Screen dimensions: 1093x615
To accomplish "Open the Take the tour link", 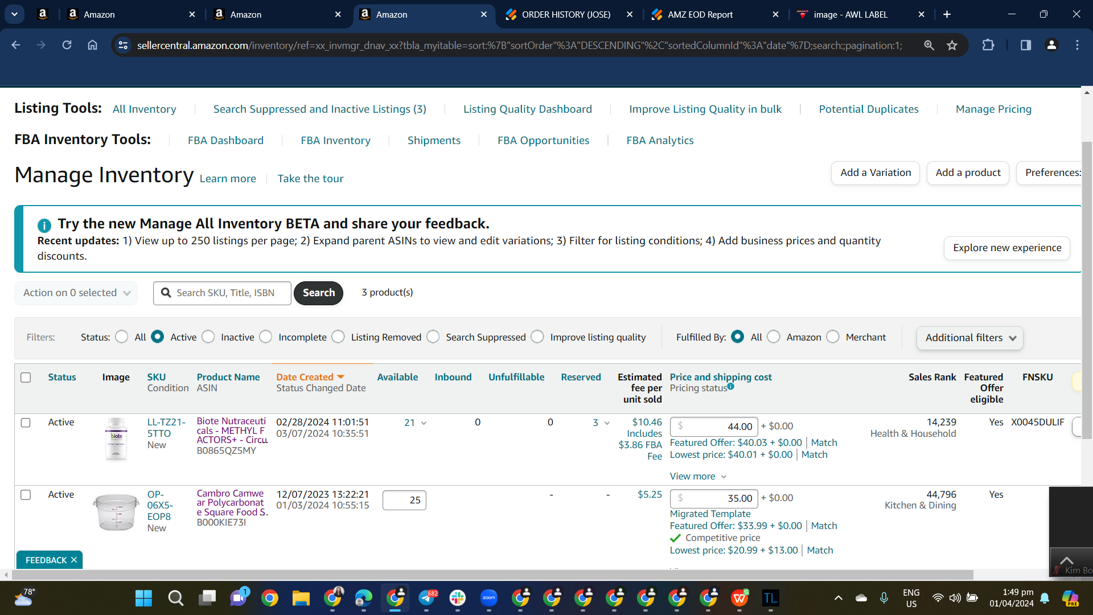I will pyautogui.click(x=310, y=179).
